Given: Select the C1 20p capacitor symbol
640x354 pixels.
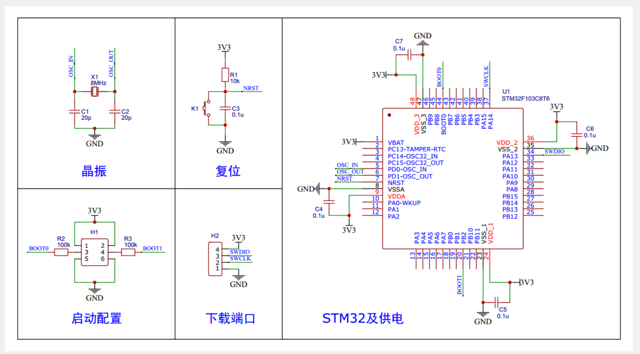Looking at the screenshot, I should (x=74, y=112).
